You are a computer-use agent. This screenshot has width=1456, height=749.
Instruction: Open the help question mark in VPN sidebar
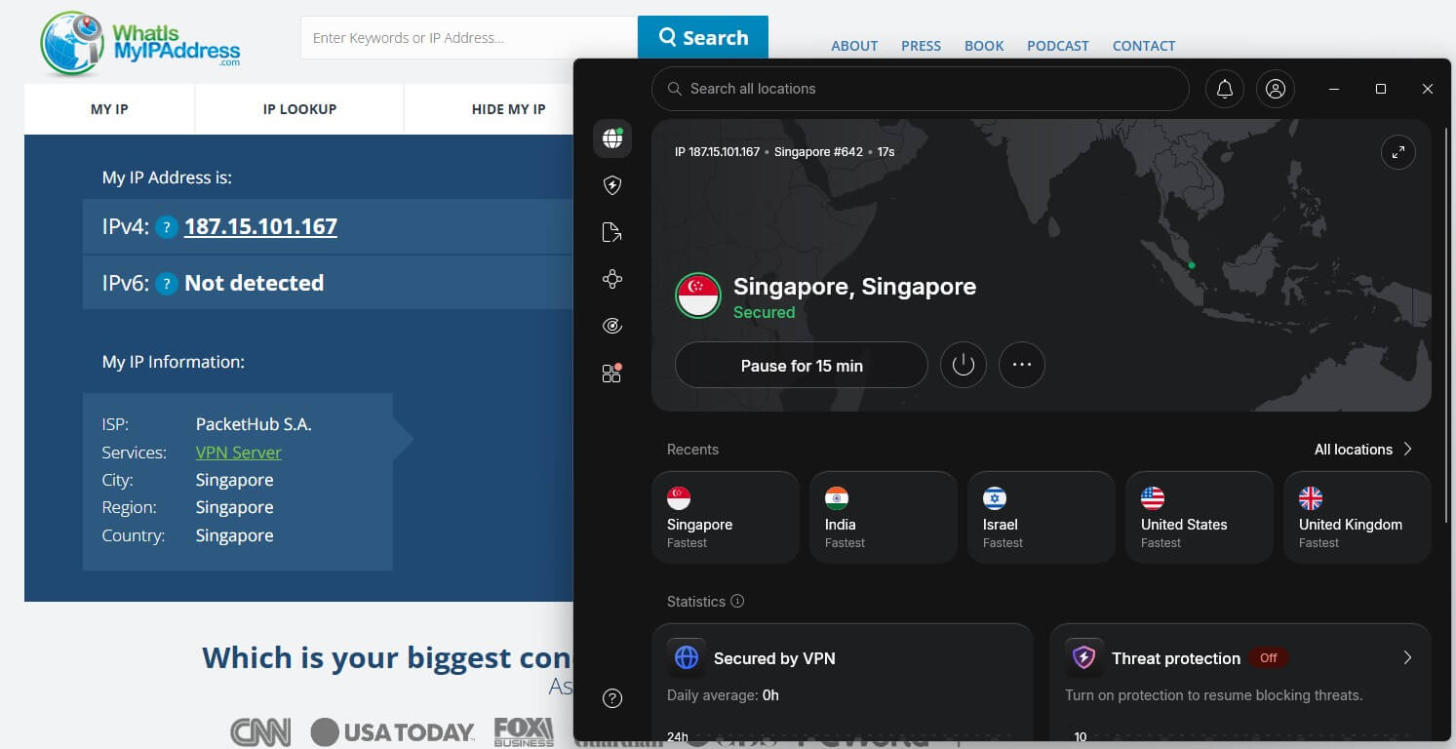click(x=612, y=697)
